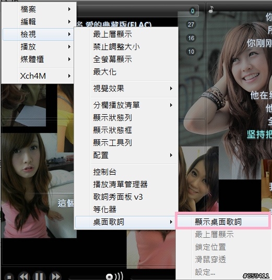The width and height of the screenshot is (272, 280).
Task: Click the volume speaker icon
Action: [x=114, y=276]
